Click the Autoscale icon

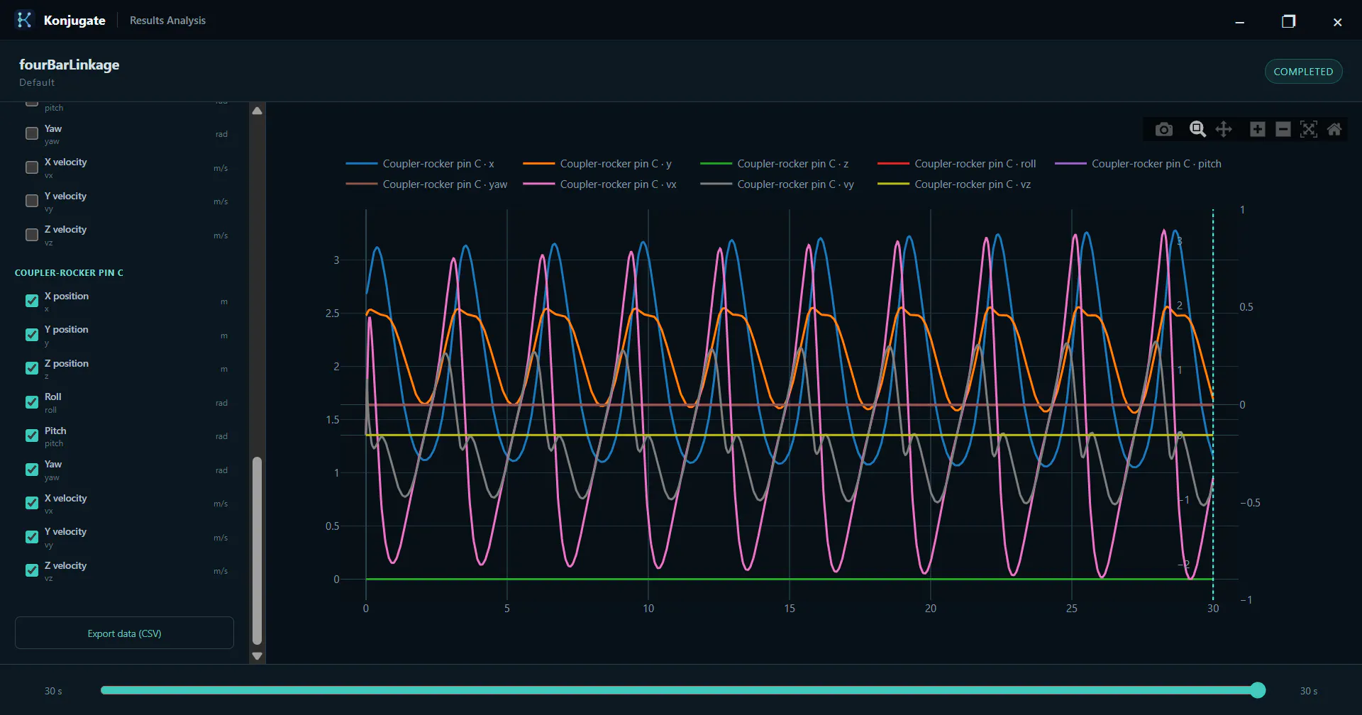pyautogui.click(x=1308, y=129)
